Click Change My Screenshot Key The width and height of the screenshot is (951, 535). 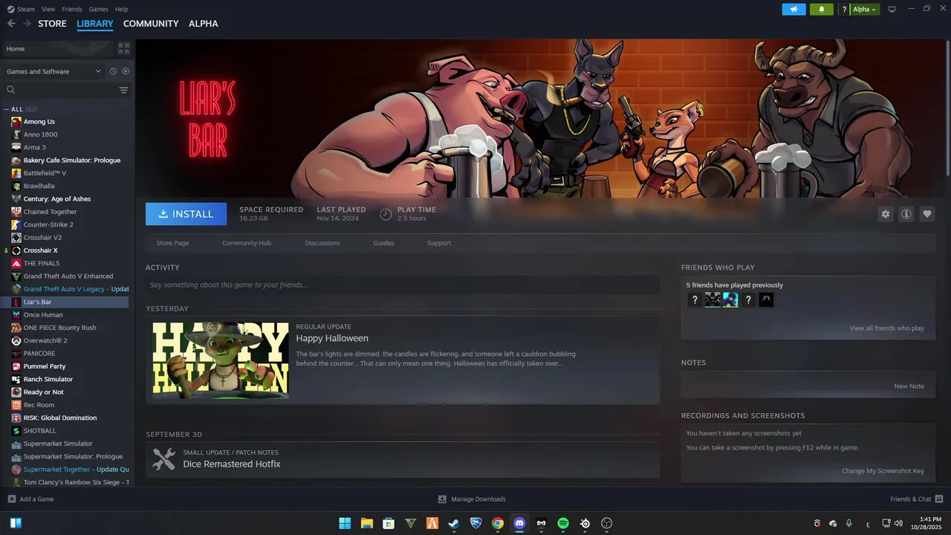tap(883, 471)
